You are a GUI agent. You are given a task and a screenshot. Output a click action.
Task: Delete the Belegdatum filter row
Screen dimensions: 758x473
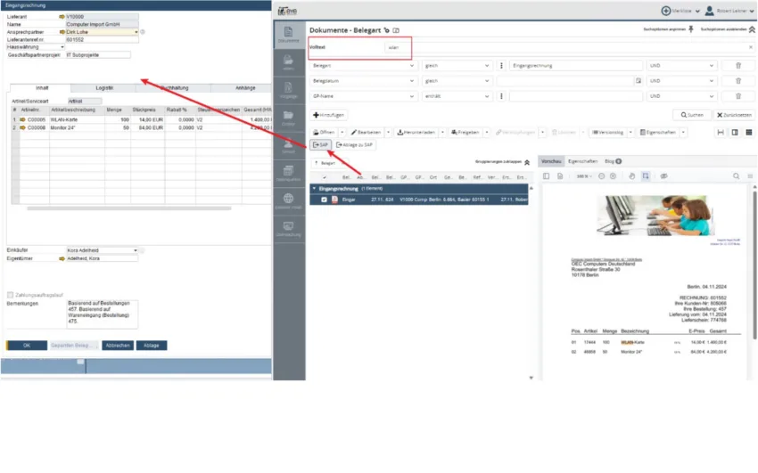738,80
